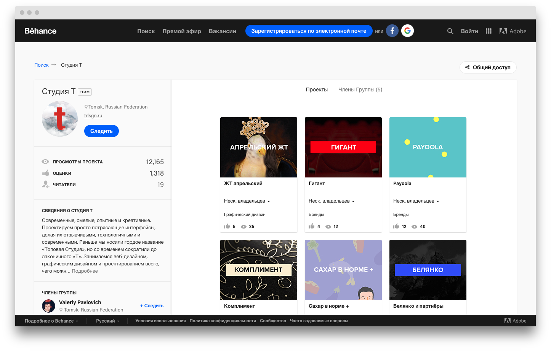Click Valeriy Pavlovich member name
551x353 pixels.
[x=80, y=302]
